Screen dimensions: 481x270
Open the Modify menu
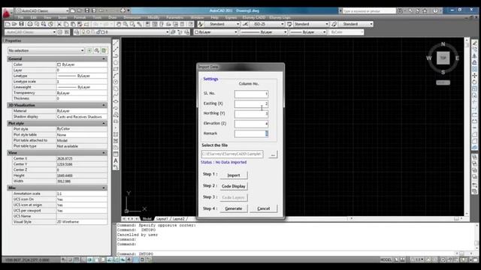coord(153,17)
